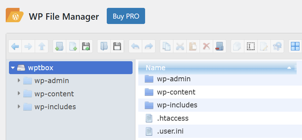This screenshot has height=140, width=302.
Task: Go forward using the right arrow
Action: [28, 46]
